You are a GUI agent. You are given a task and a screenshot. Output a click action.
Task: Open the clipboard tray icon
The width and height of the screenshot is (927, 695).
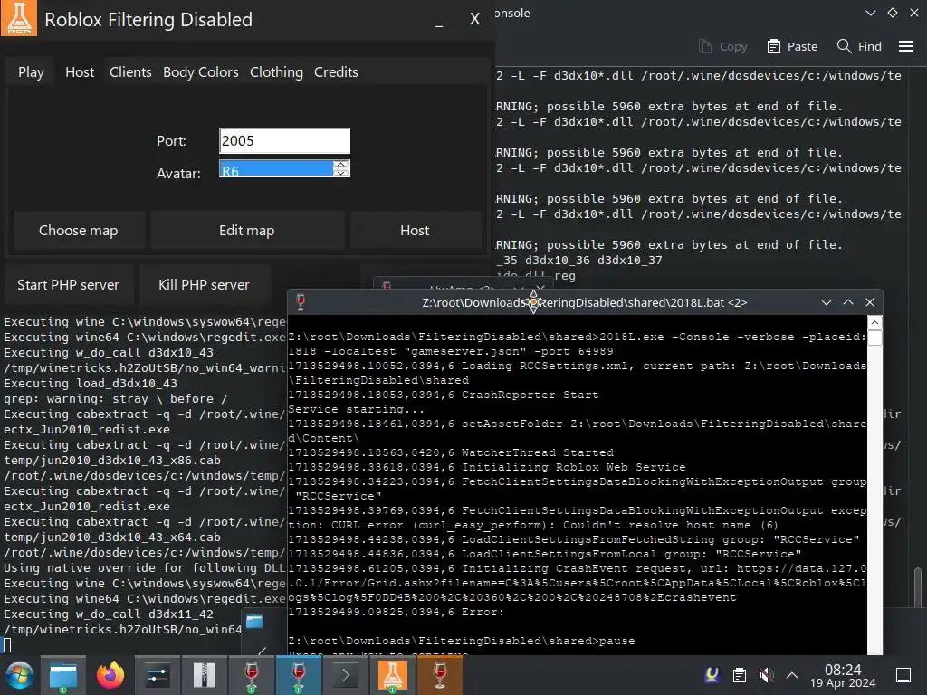point(739,675)
